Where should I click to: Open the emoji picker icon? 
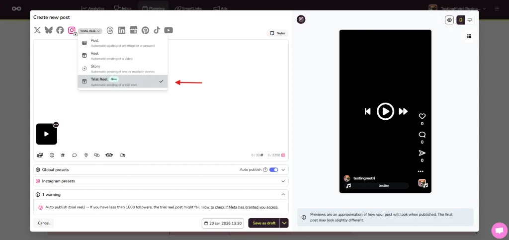tap(52, 155)
